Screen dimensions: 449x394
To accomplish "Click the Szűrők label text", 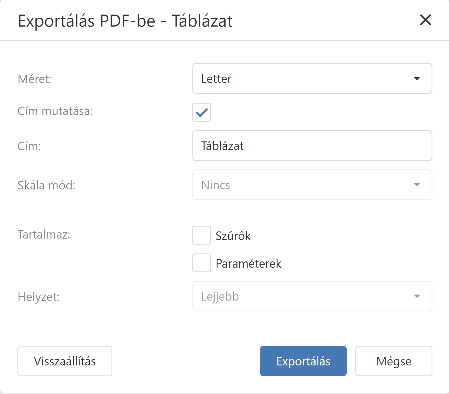I will [233, 236].
